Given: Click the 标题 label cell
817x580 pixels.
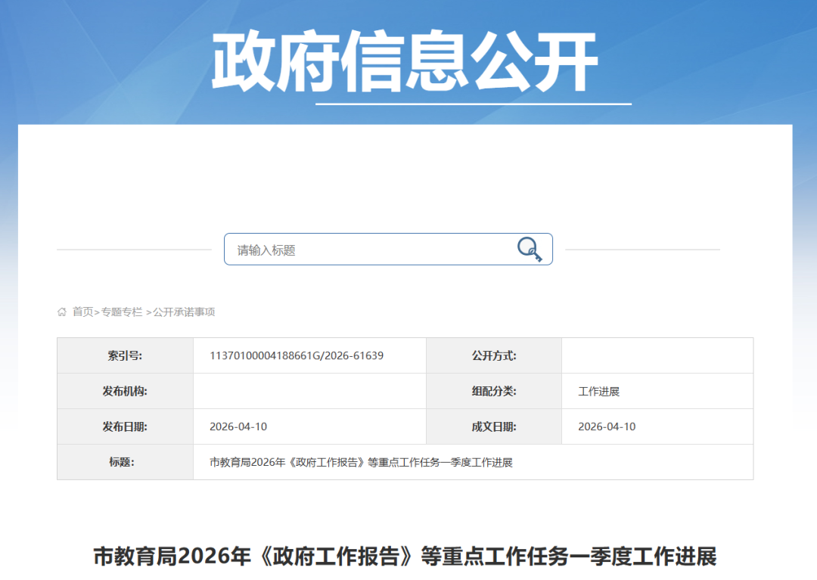Looking at the screenshot, I should coord(125,462).
